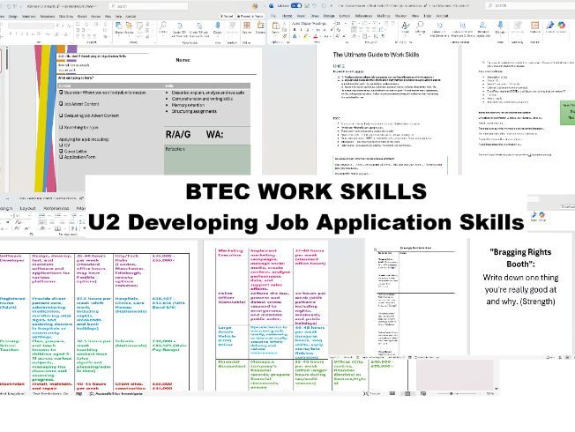
Task: Click scrollbar down arrow in bottom document
Action: pyautogui.click(x=497, y=389)
